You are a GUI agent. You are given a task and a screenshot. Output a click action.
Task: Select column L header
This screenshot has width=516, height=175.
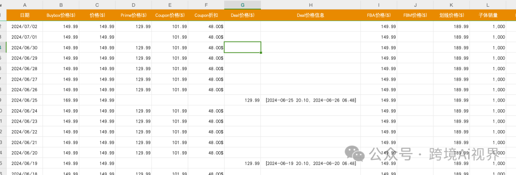click(488, 5)
